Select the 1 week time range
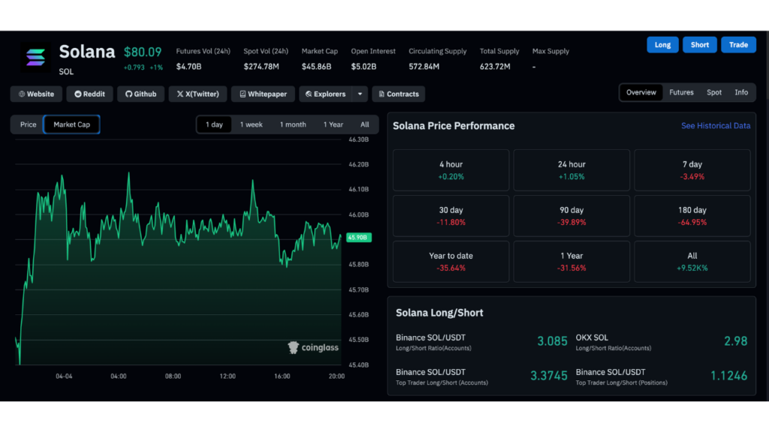Image resolution: width=769 pixels, height=432 pixels. click(x=251, y=124)
